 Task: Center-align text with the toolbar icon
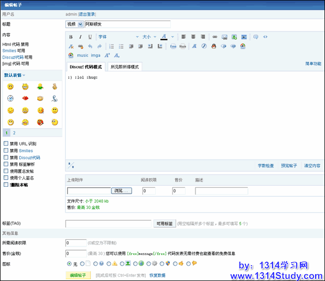point(193,37)
